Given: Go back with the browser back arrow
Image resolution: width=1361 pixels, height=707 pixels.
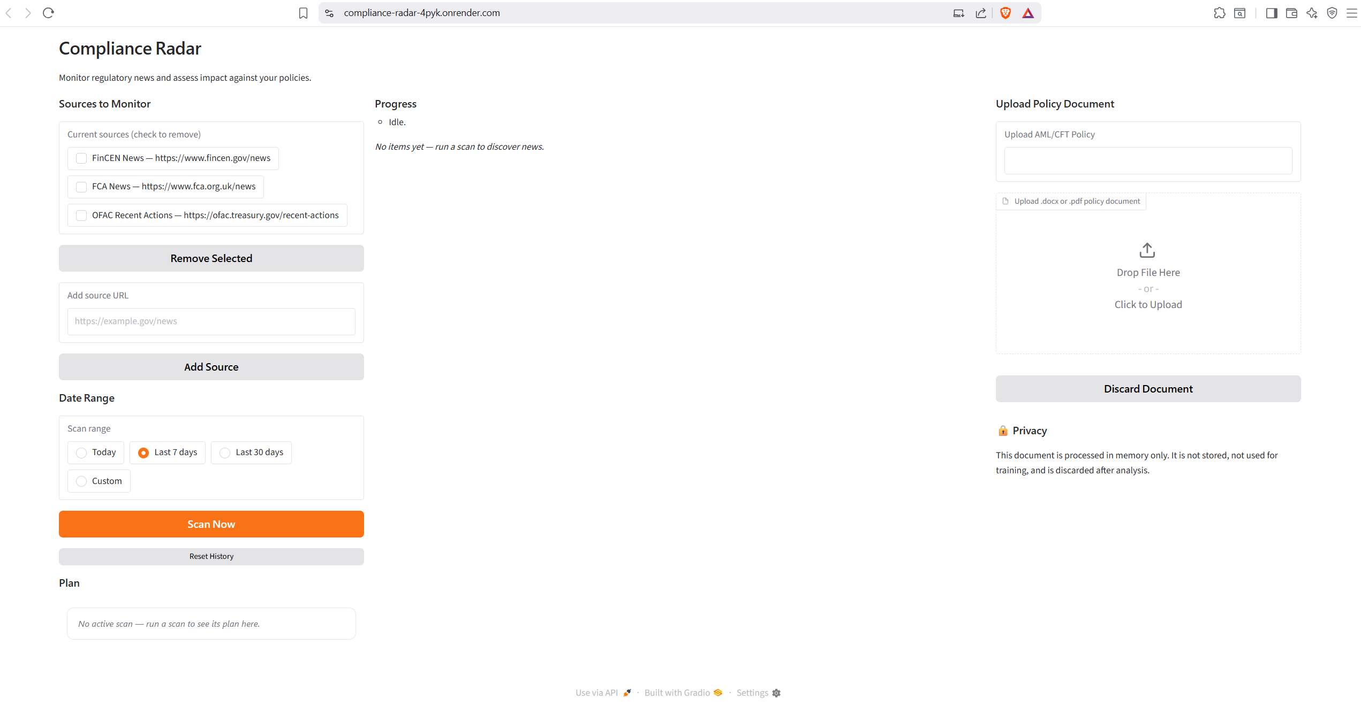Looking at the screenshot, I should click(x=9, y=13).
